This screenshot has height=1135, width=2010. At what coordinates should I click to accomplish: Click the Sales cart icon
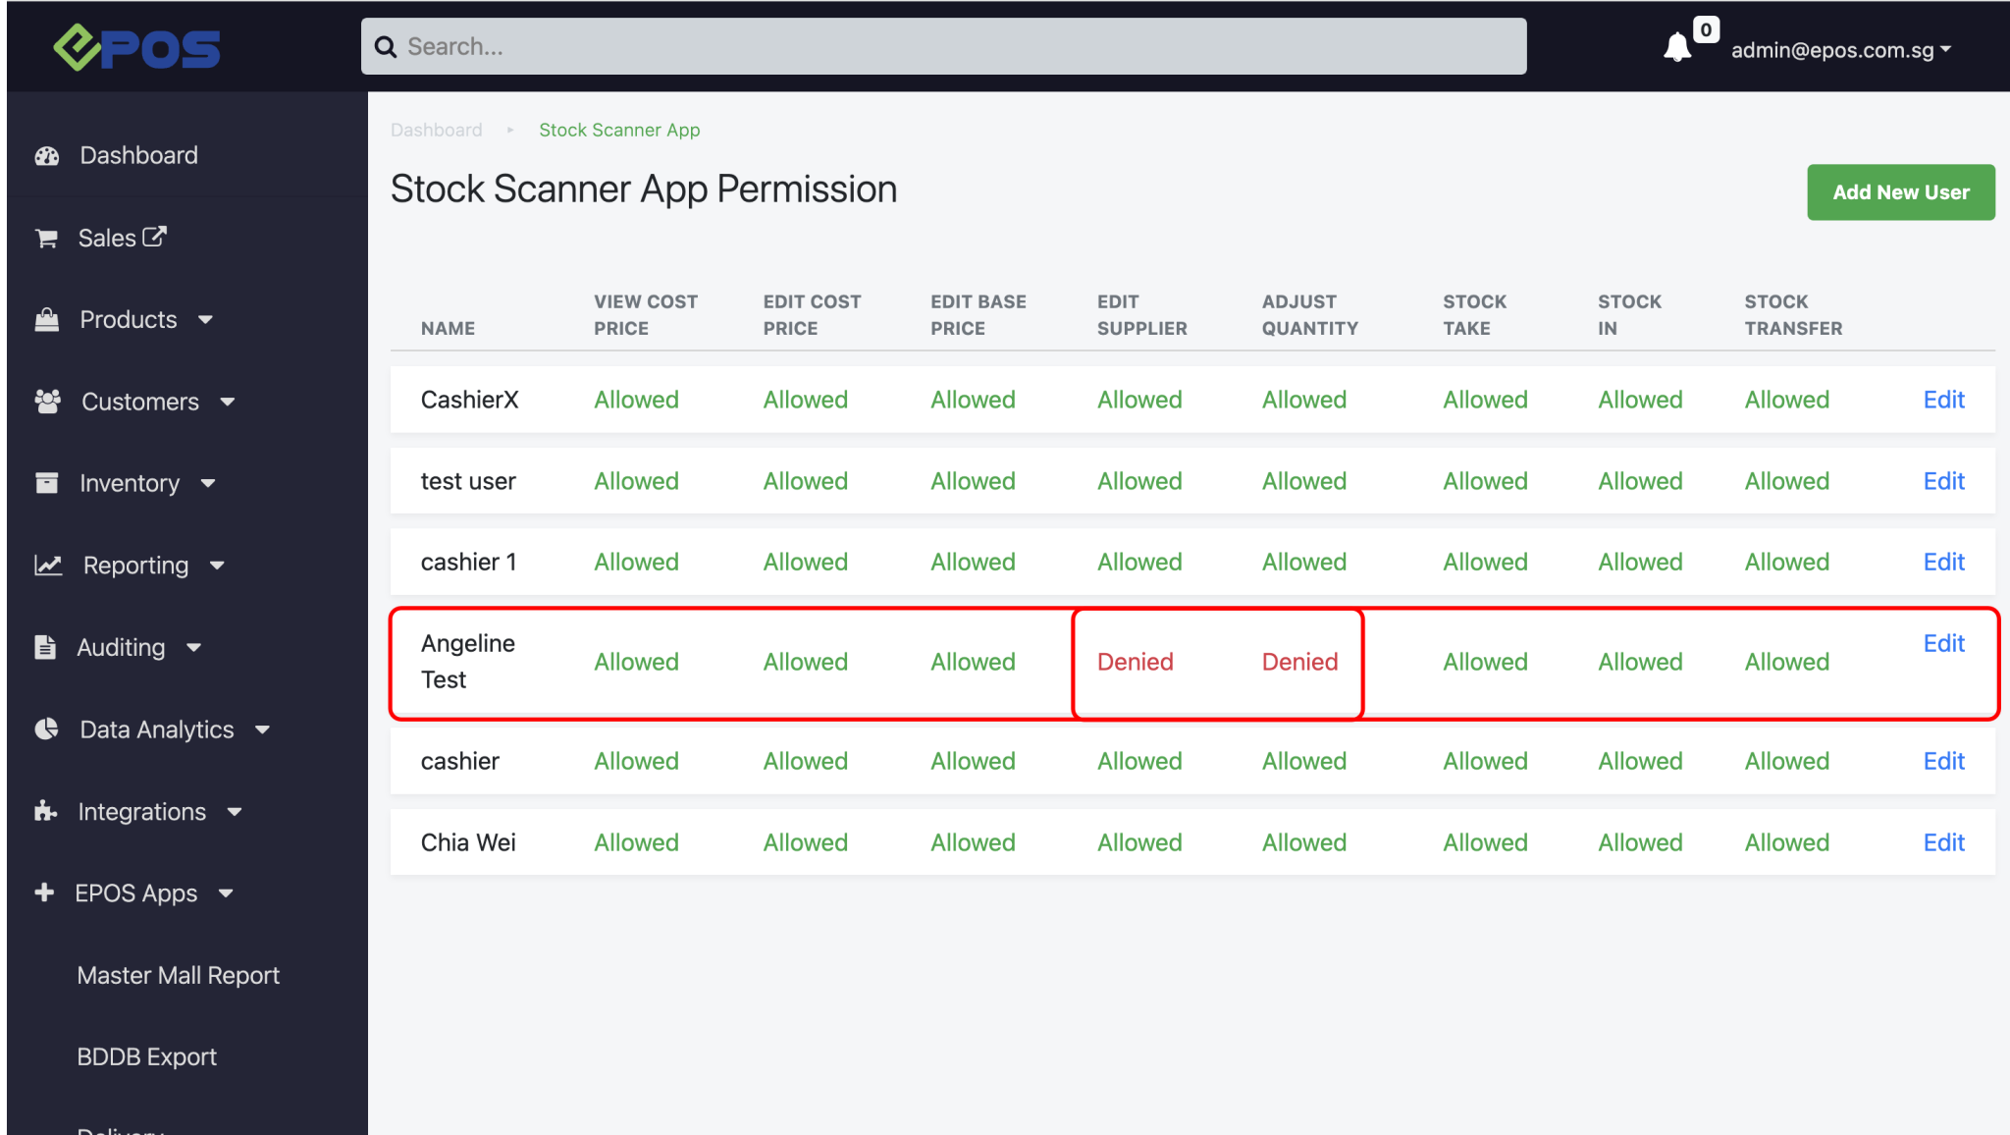tap(46, 238)
